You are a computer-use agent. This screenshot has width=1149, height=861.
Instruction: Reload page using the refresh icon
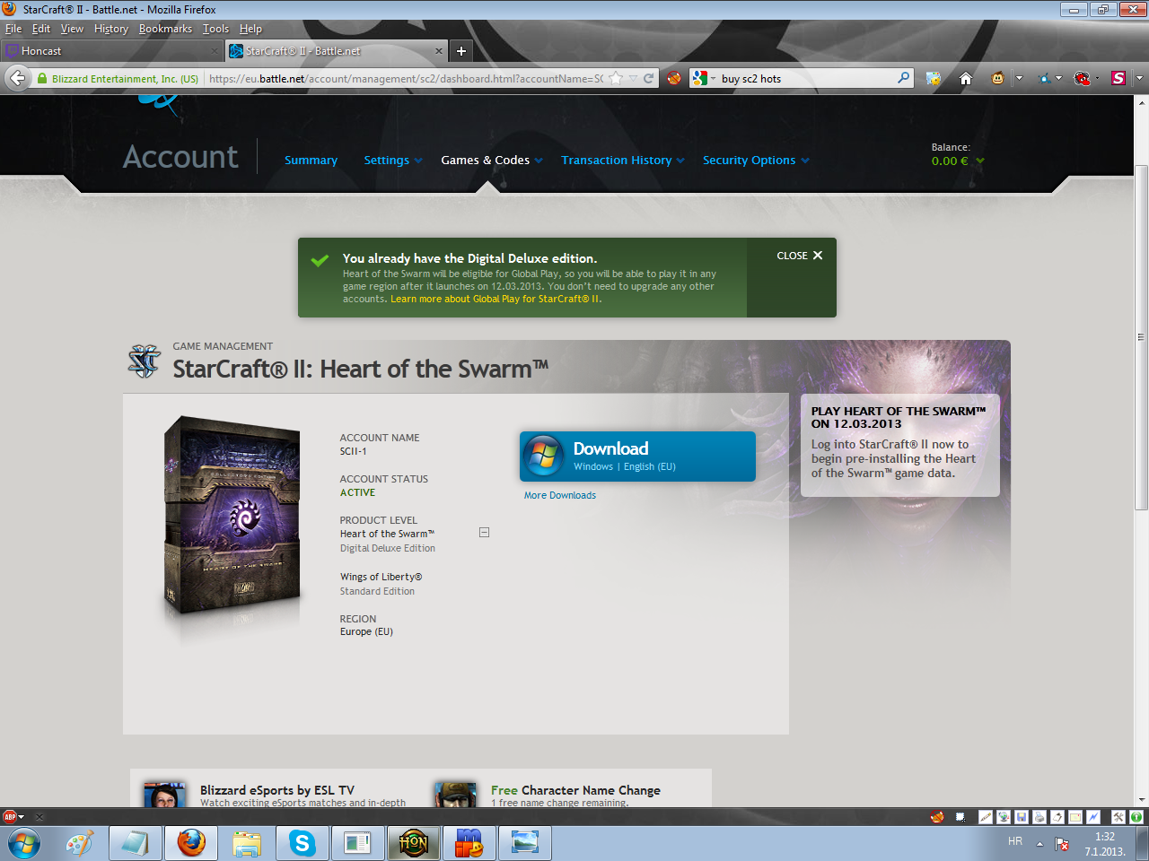click(648, 79)
